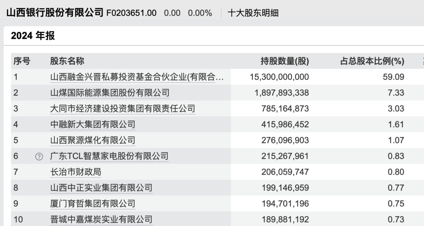Open 晋城中嘉煤炭实业有限公司 link
Screen dimensions: 424x226
[x=101, y=219]
